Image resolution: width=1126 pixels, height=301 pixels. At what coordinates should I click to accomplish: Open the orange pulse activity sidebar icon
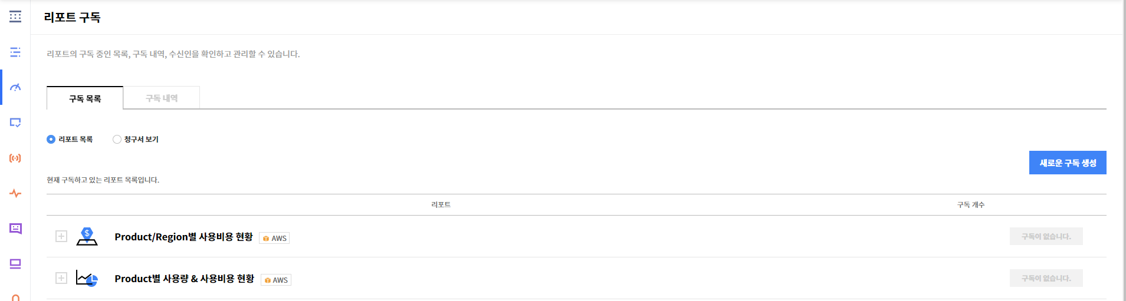pyautogui.click(x=15, y=193)
